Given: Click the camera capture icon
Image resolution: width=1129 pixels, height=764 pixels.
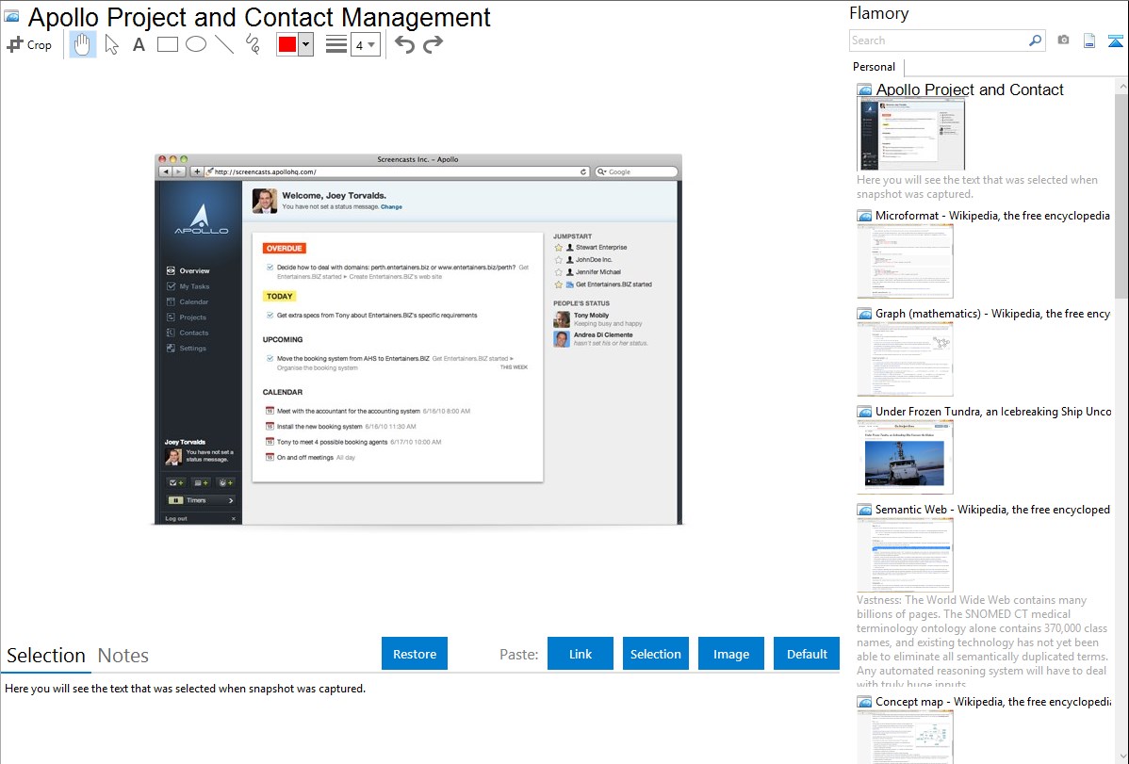Looking at the screenshot, I should point(1063,41).
